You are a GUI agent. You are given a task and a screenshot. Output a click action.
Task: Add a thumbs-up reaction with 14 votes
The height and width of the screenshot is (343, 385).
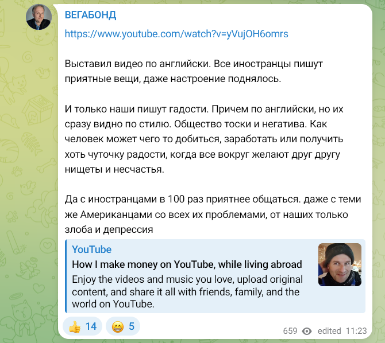[x=83, y=326]
